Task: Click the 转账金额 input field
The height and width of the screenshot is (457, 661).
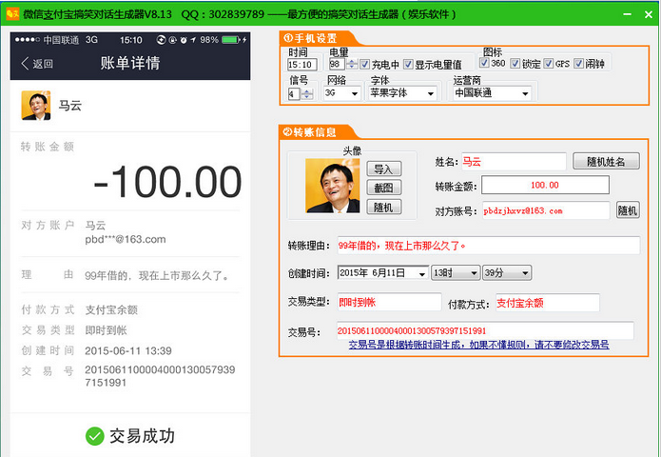Action: tap(545, 186)
